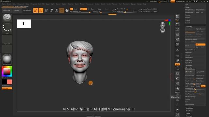
Task: Click the Zoom canvas icon
Action: (x=177, y=29)
